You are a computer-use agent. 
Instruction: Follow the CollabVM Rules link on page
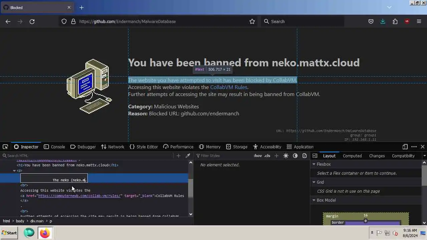[x=229, y=87]
